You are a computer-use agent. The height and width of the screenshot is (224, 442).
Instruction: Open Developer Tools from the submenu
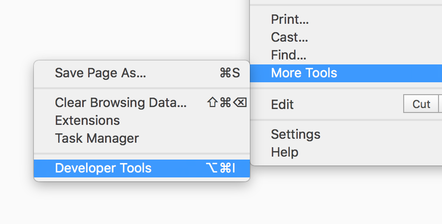tap(142, 168)
